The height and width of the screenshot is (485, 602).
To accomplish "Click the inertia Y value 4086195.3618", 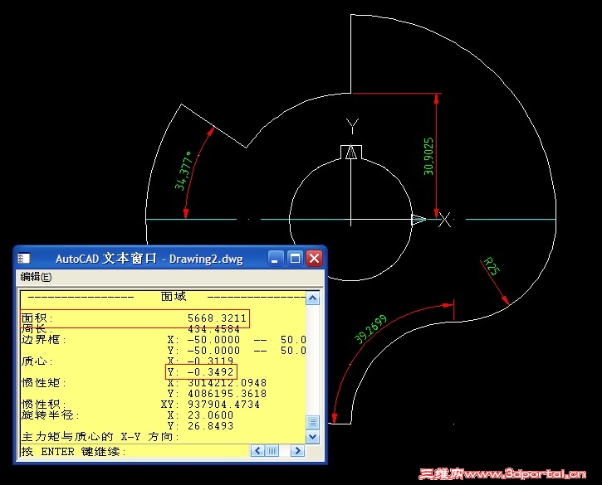I will (x=227, y=393).
